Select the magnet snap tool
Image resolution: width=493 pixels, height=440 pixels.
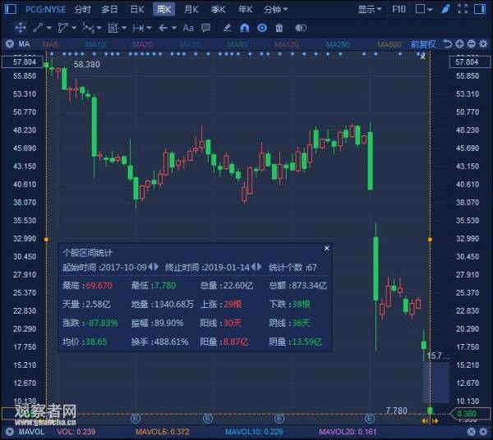245,28
